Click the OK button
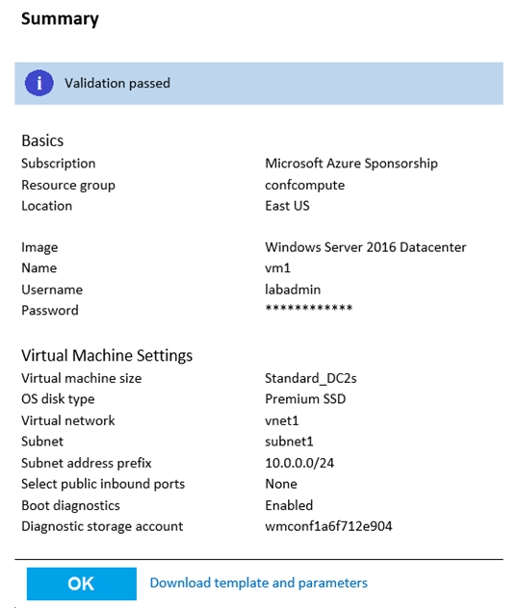The height and width of the screenshot is (608, 518). click(x=82, y=584)
